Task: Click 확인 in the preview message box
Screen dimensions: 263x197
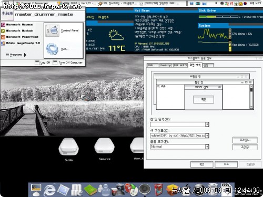Action: click(x=204, y=100)
